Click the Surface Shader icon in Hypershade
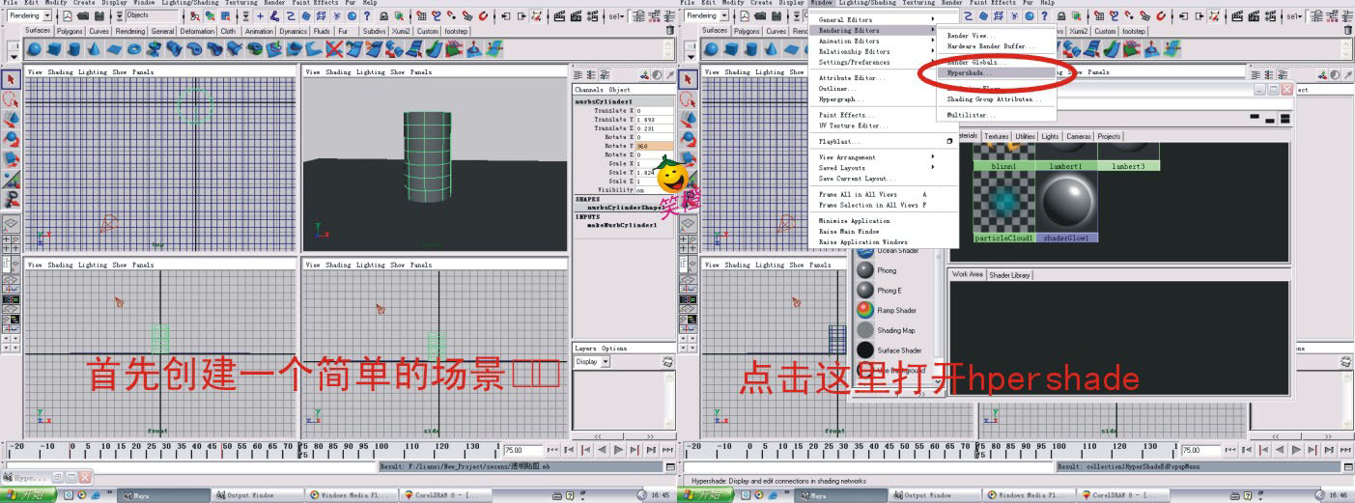 [865, 349]
